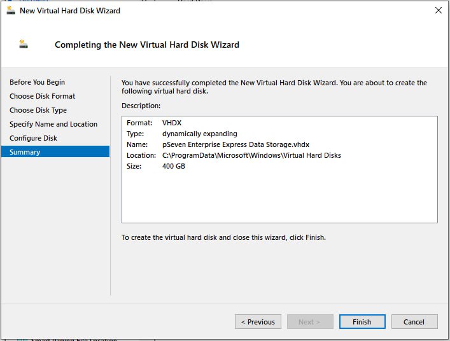
Task: Click the 400 GB size entry
Action: [174, 166]
